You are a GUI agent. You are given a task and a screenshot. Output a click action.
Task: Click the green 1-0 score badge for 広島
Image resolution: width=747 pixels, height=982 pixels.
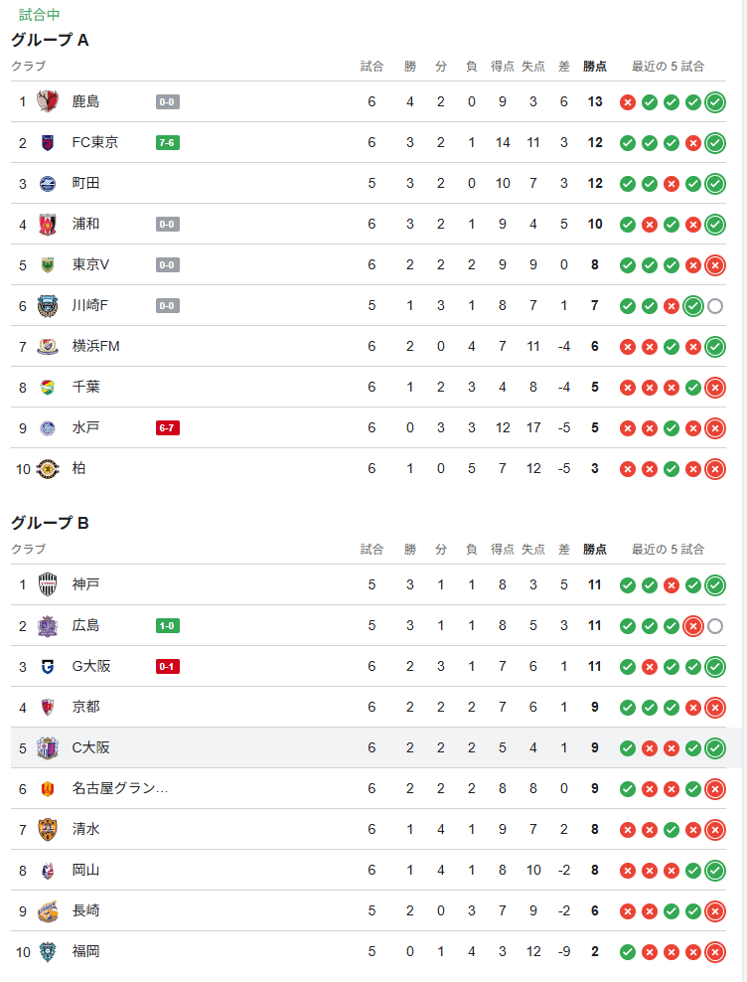point(168,625)
